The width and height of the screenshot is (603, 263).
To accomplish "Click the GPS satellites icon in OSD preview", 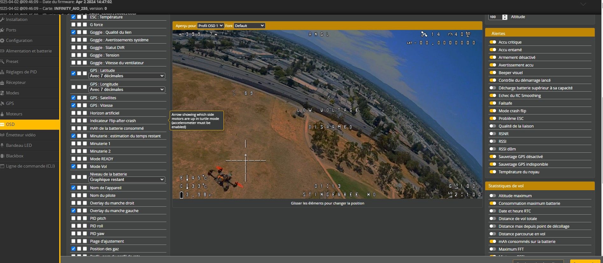I will pyautogui.click(x=424, y=34).
